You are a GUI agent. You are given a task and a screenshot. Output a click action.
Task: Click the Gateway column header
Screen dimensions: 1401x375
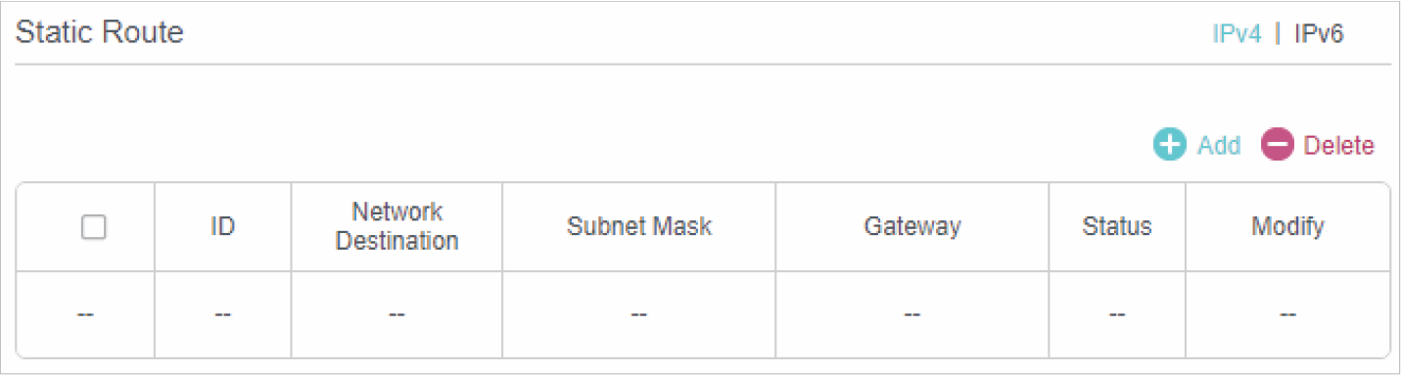tap(912, 227)
